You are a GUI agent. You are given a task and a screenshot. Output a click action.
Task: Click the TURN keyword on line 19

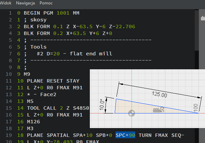point(145,135)
